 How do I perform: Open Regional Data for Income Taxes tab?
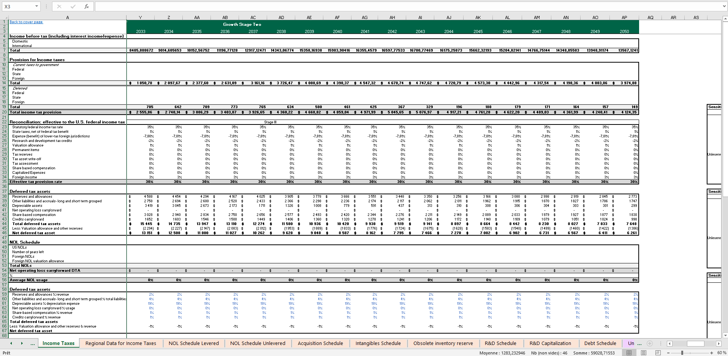click(x=121, y=343)
